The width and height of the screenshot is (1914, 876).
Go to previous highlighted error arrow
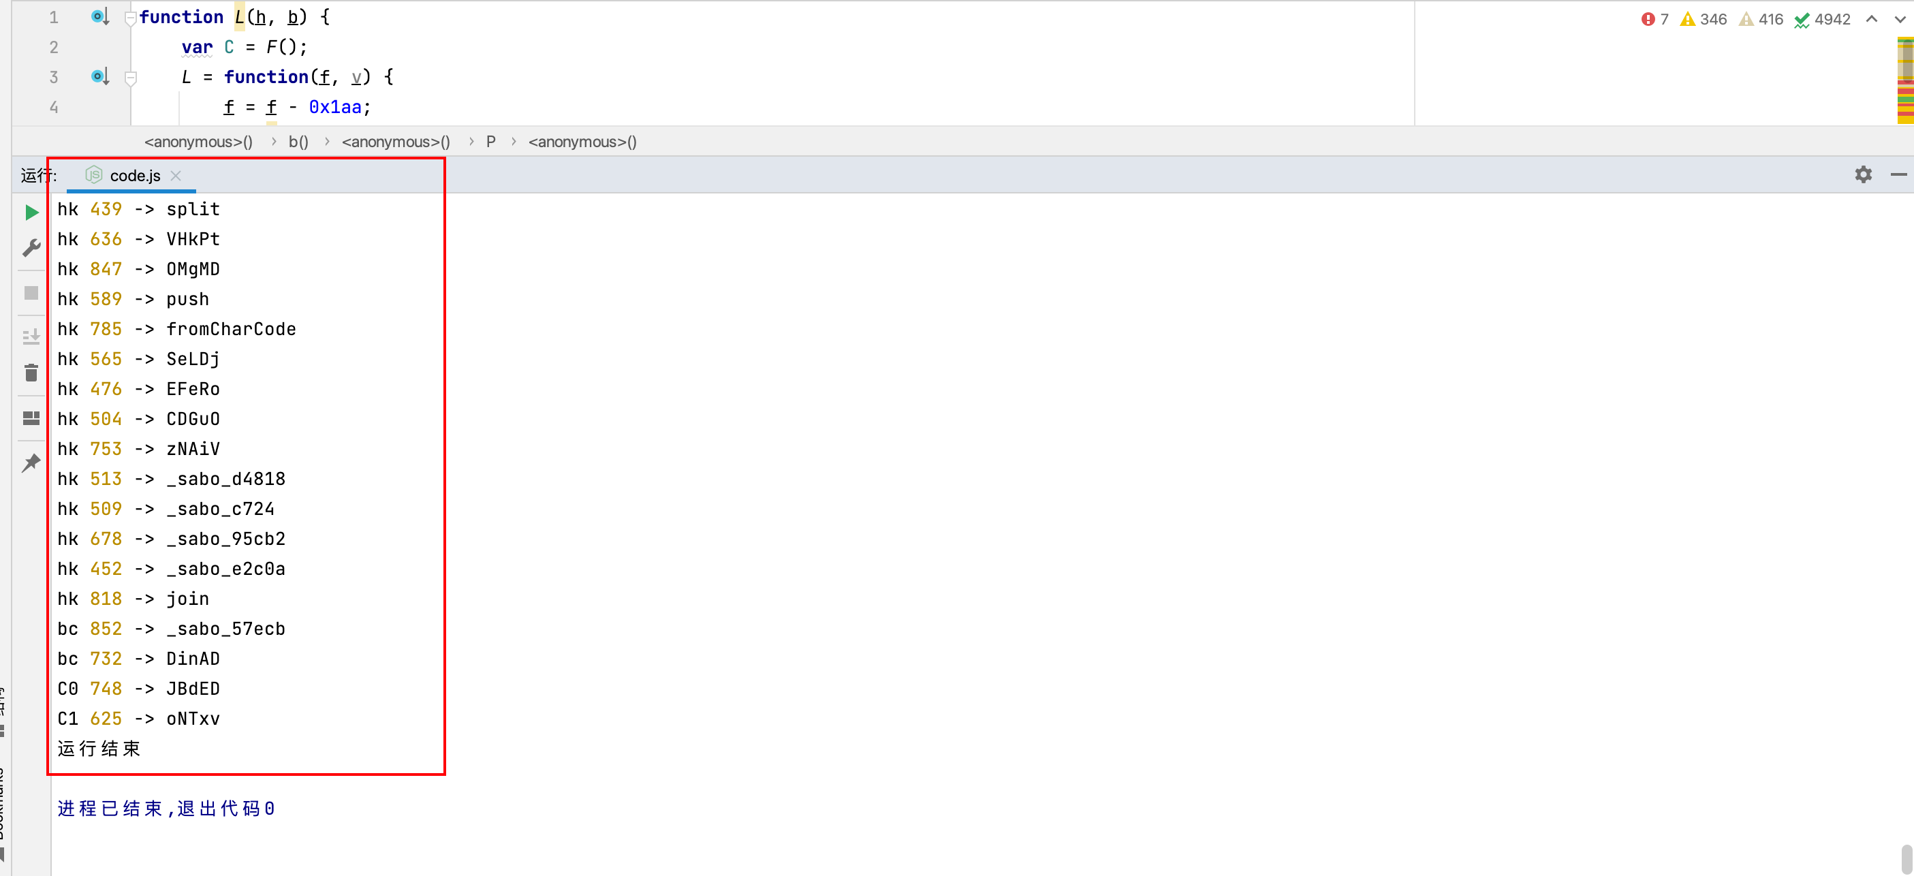tap(1872, 19)
